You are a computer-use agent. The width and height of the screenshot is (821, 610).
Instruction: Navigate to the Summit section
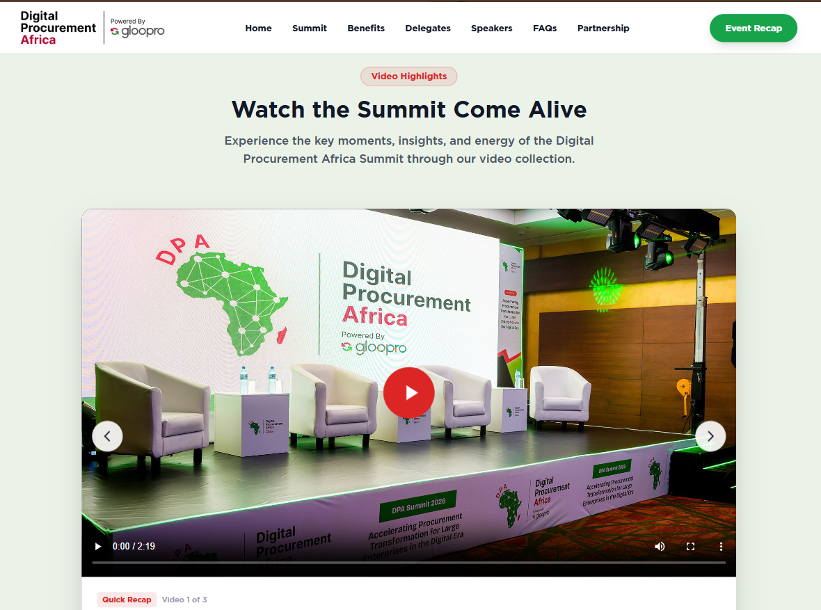pyautogui.click(x=310, y=29)
